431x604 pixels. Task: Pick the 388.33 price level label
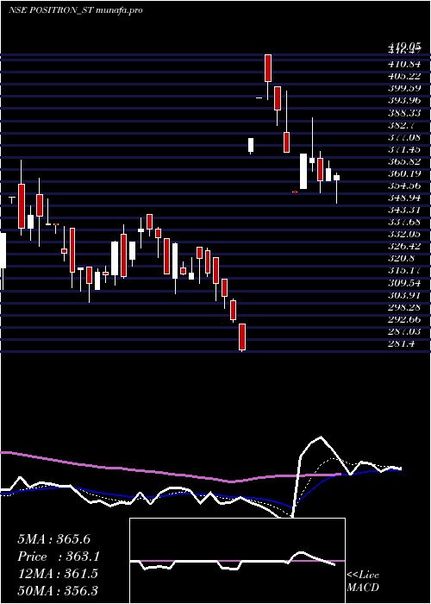404,113
